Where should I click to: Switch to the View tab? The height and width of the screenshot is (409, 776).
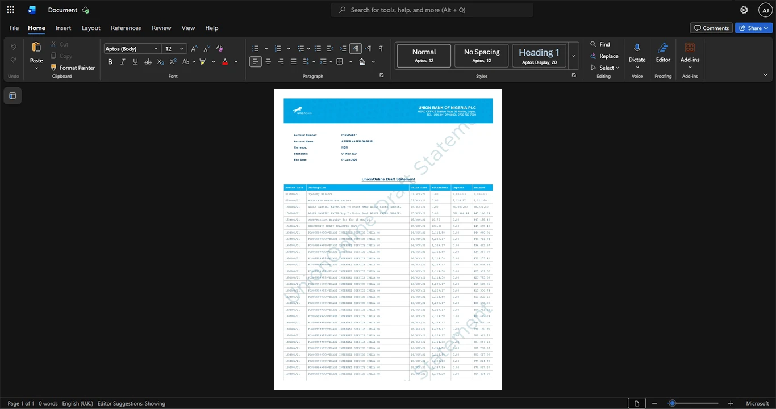[x=188, y=28]
